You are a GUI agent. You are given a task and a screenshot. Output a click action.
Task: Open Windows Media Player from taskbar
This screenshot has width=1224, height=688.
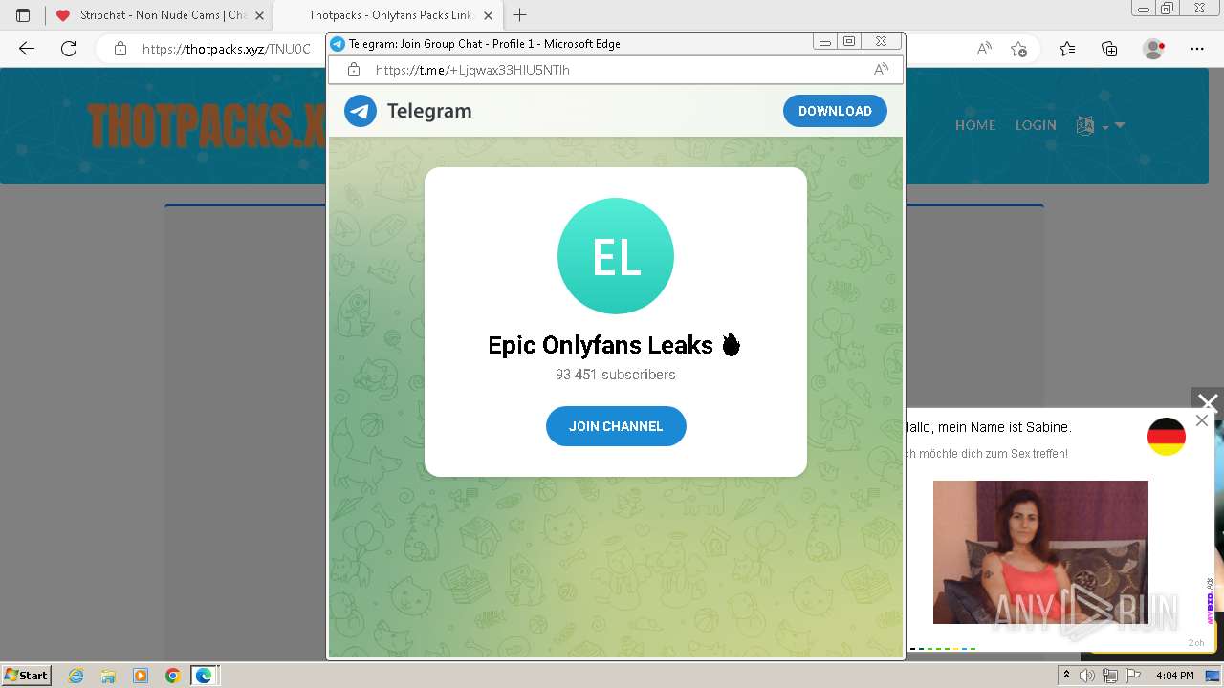tap(141, 676)
